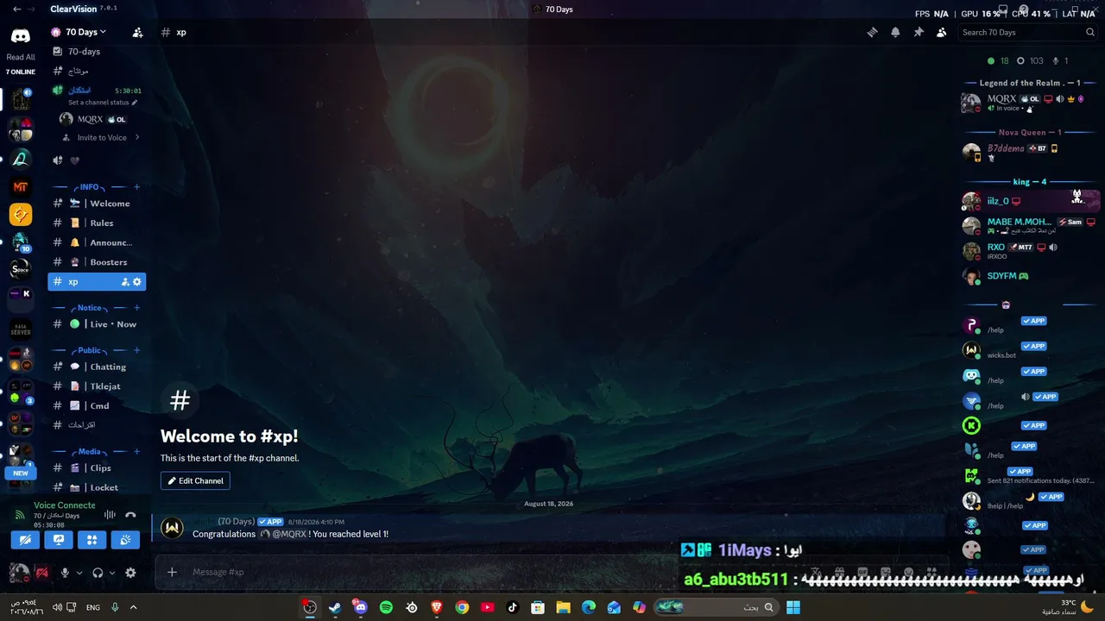The image size is (1105, 621).
Task: Open the Clips channel
Action: click(97, 468)
